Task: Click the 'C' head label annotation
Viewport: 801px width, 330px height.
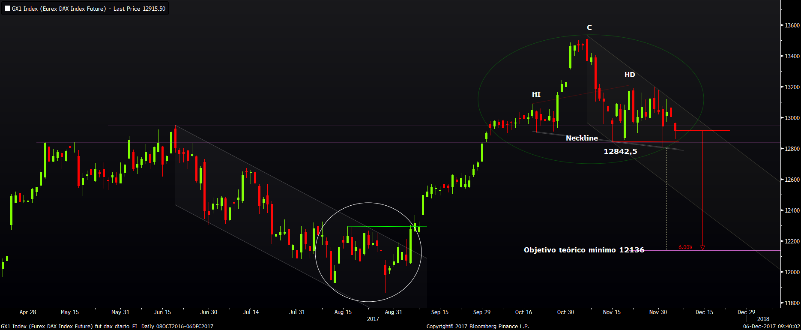Action: point(589,27)
